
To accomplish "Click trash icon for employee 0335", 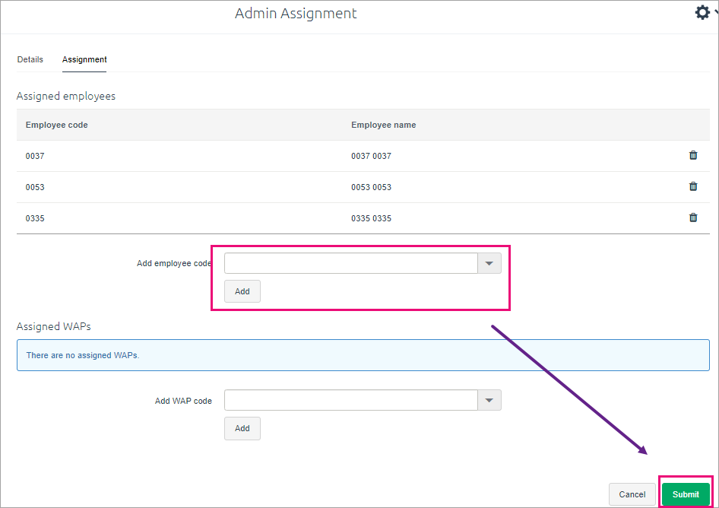I will (x=693, y=217).
